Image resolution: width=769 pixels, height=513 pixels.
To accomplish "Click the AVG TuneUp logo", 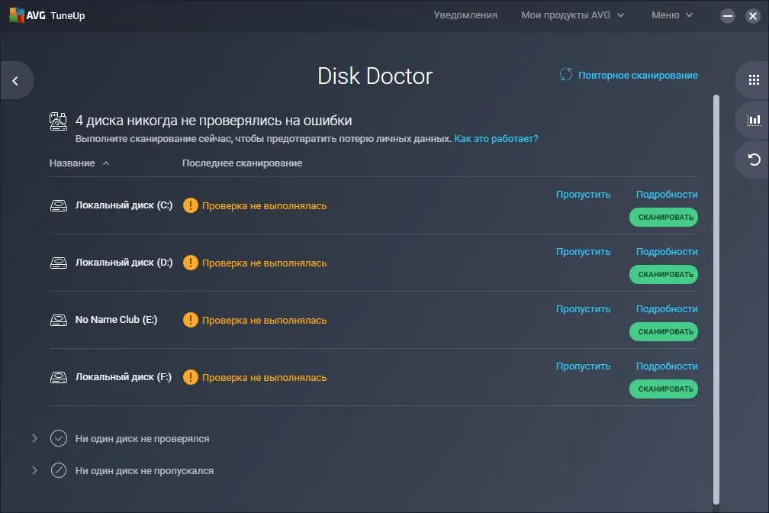I will click(47, 15).
